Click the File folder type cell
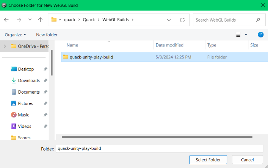This screenshot has width=268, height=168. point(217,57)
